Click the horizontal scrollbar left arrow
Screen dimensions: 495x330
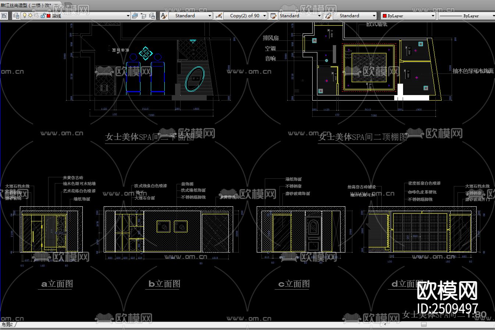pyautogui.click(x=385, y=324)
